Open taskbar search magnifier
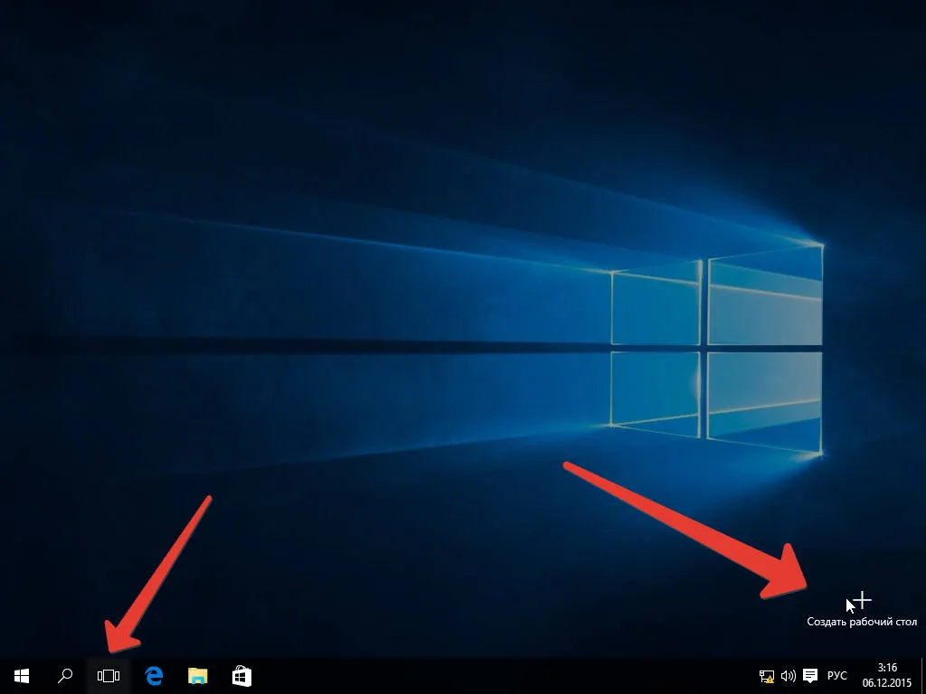 coord(65,676)
